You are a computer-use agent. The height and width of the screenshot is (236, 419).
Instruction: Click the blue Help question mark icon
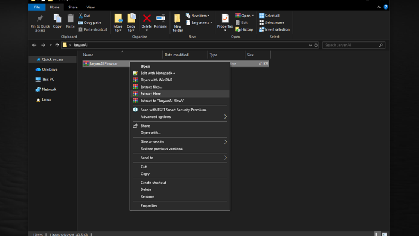385,7
